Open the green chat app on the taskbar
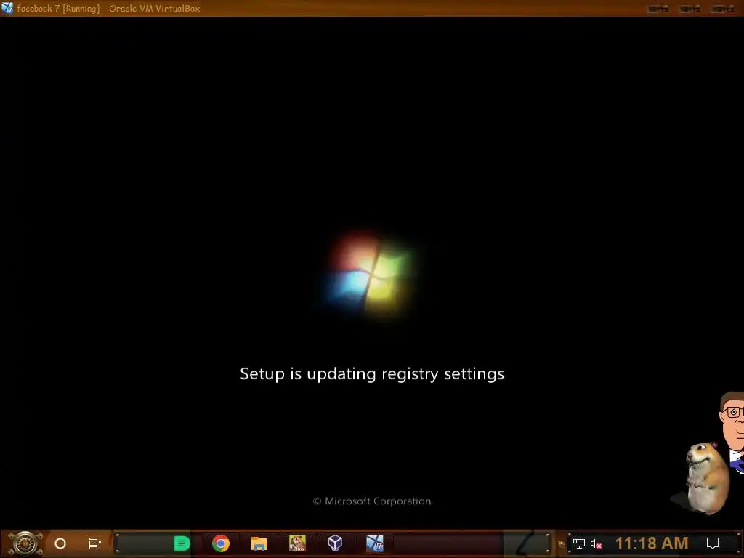Image resolution: width=744 pixels, height=558 pixels. click(182, 543)
